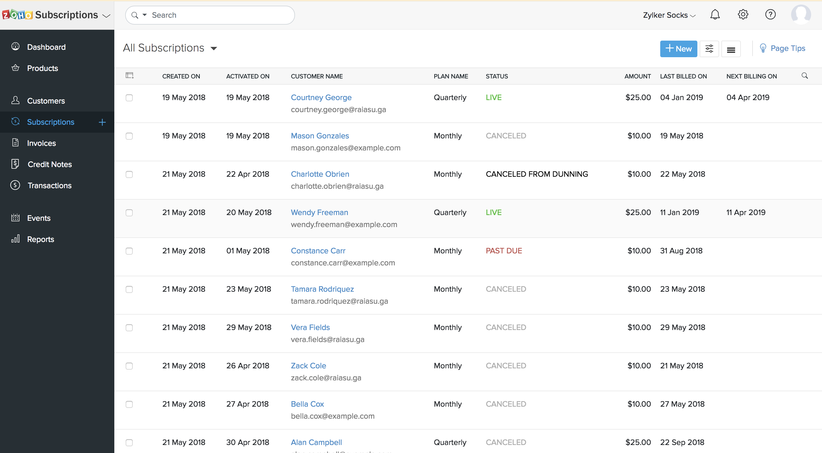Screen dimensions: 822x453
Task: Click the Dashboard icon in sidebar
Action: click(16, 47)
